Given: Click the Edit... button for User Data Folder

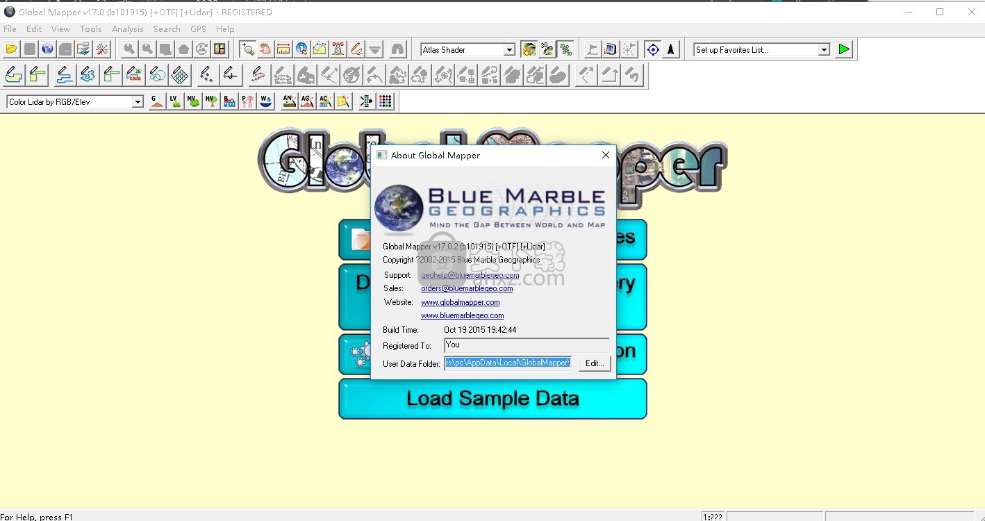Looking at the screenshot, I should coord(595,363).
